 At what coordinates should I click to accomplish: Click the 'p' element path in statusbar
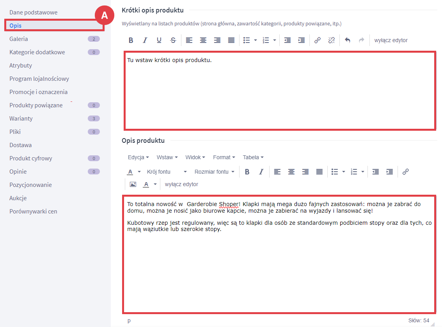(x=129, y=320)
